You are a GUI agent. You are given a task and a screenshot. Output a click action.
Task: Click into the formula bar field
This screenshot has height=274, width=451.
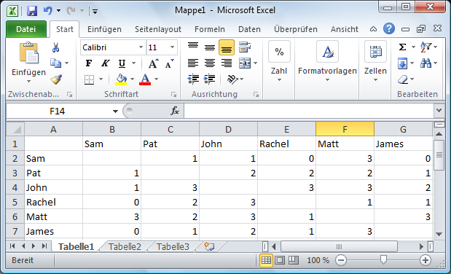[309, 111]
